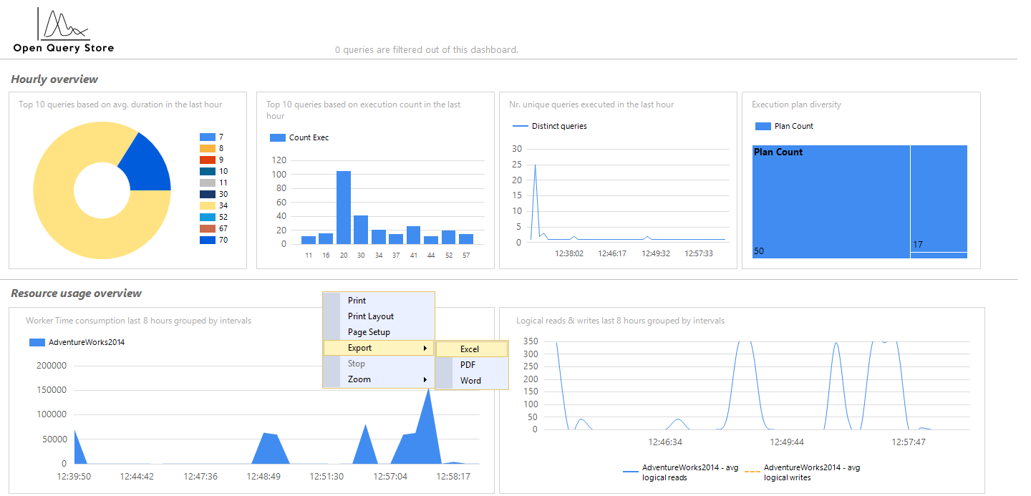This screenshot has height=496, width=1031.
Task: Click the blue swatch next to 70
Action: [x=206, y=240]
